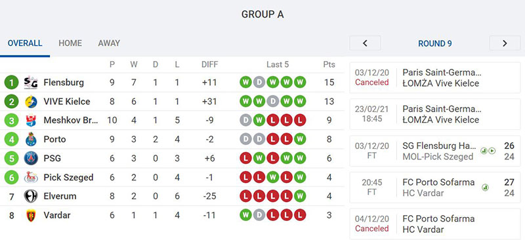Click the Meshkov Brest team logo
The image size is (525, 240).
pyautogui.click(x=31, y=120)
